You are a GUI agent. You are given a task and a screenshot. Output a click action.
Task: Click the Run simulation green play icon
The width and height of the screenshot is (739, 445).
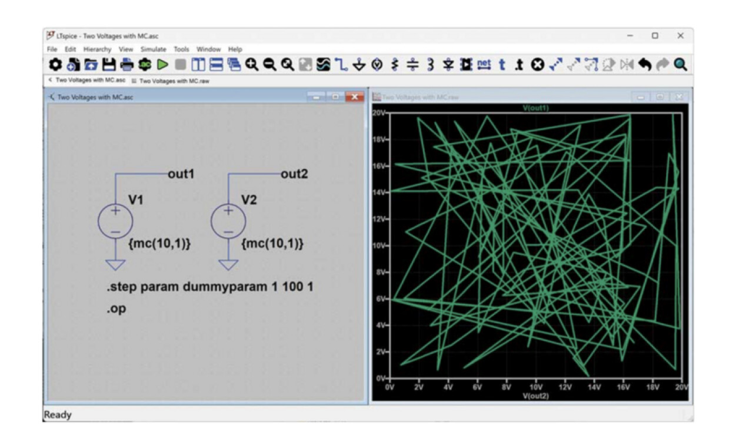click(x=162, y=65)
